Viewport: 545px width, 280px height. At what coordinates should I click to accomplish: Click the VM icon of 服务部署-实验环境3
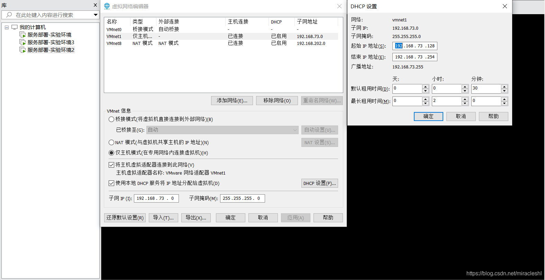click(23, 42)
